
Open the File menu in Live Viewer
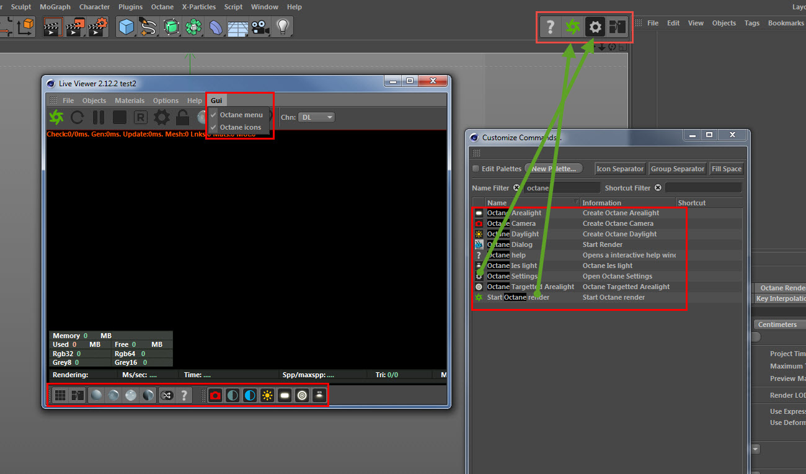[x=68, y=101]
